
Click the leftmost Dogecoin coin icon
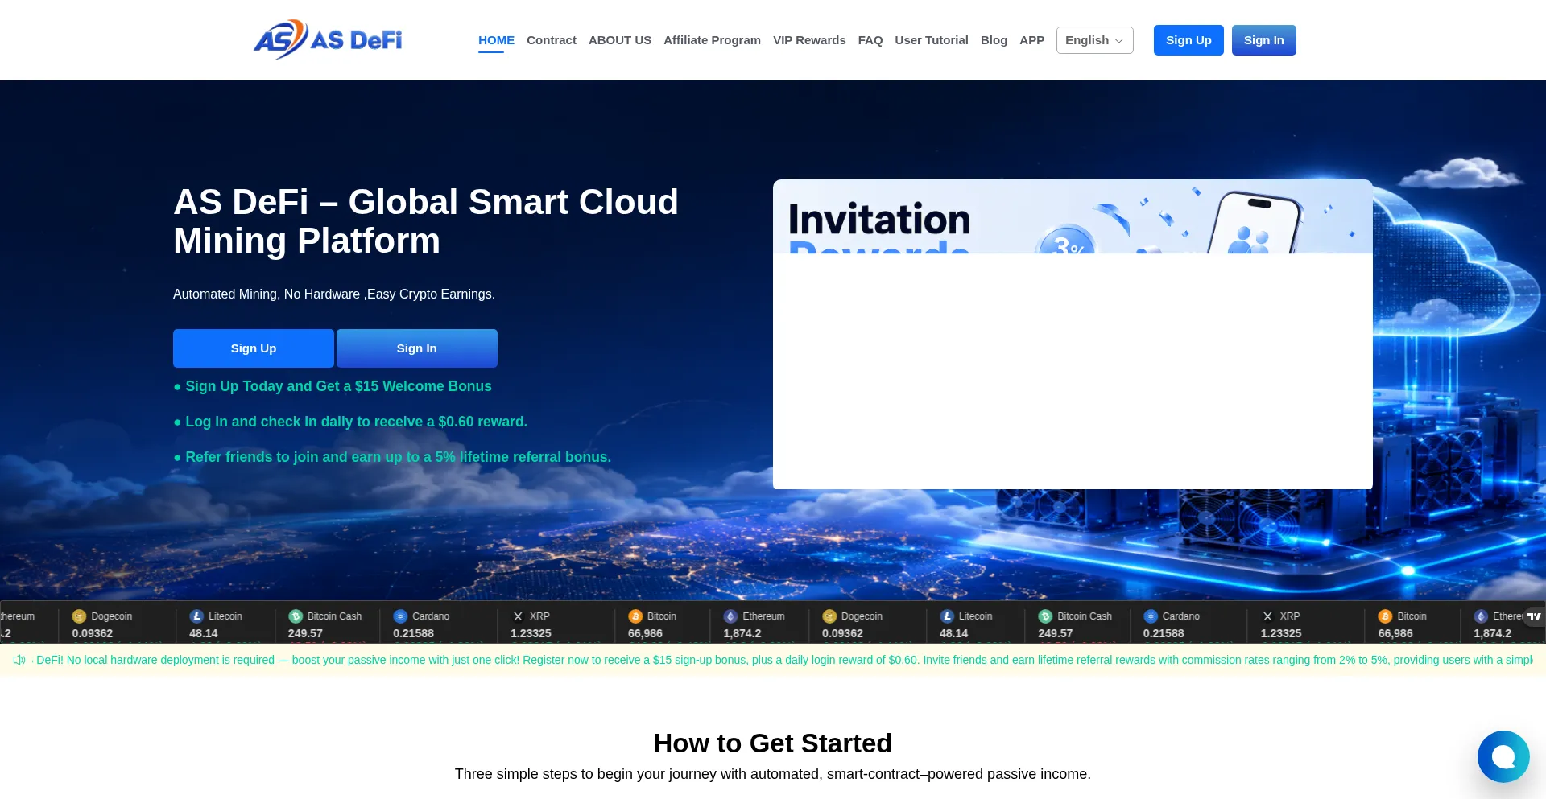point(79,616)
